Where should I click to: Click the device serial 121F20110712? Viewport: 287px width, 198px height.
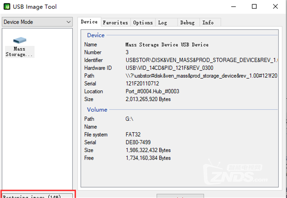point(142,83)
